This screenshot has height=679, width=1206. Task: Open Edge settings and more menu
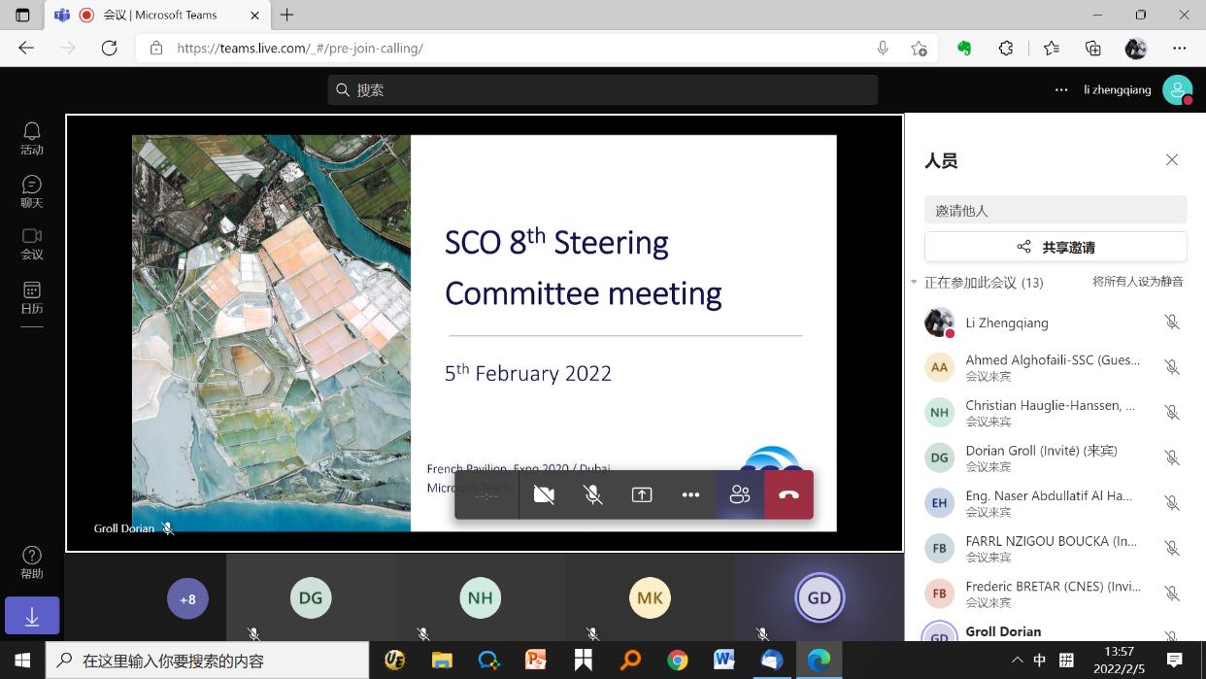pos(1179,48)
